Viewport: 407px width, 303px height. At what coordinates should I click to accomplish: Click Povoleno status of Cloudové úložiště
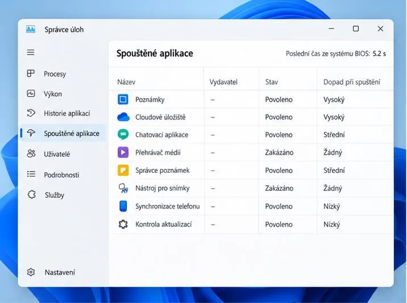pyautogui.click(x=279, y=117)
